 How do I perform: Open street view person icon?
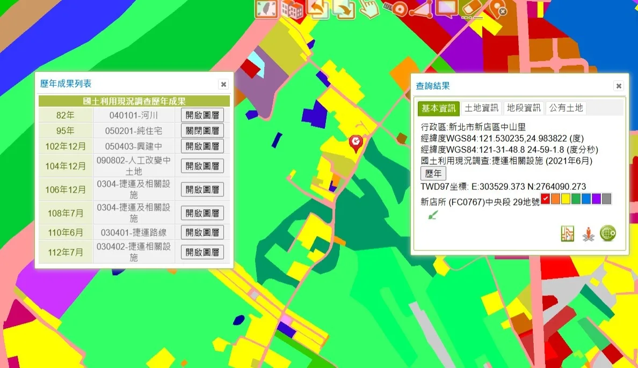(x=588, y=234)
